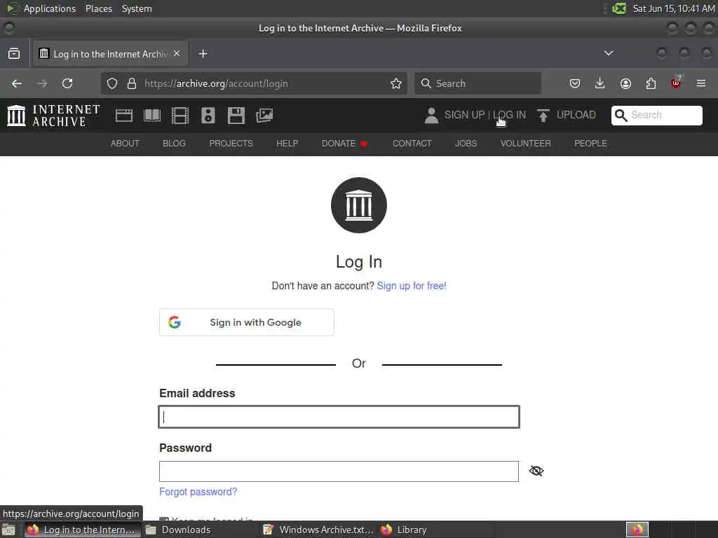Open the System menu

[x=137, y=8]
